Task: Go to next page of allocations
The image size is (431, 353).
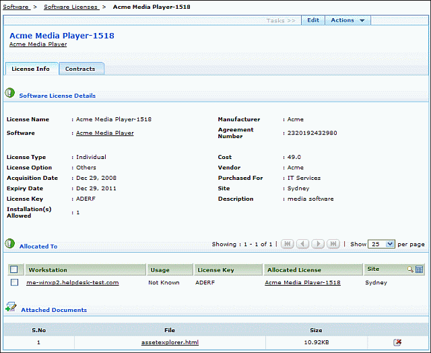Action: [x=318, y=244]
